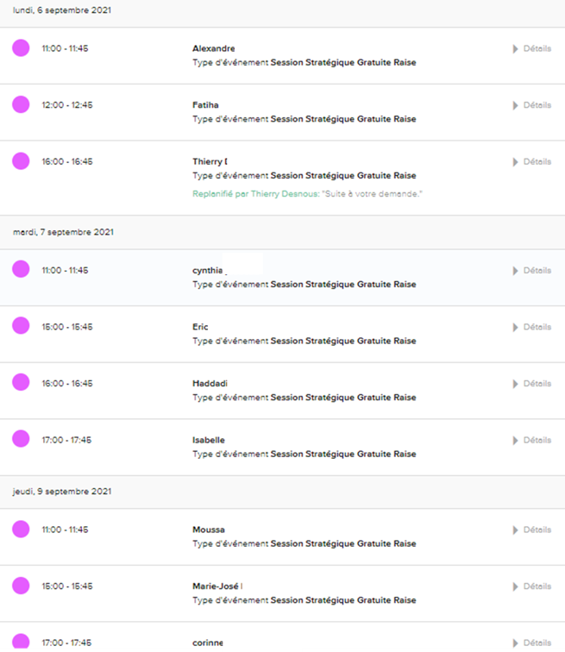Screen dimensions: 565x652
Task: Expand Détails for Alexandre's session
Action: [532, 48]
